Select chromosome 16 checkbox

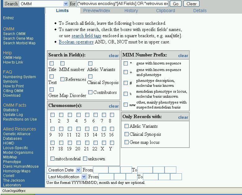tap(112, 129)
